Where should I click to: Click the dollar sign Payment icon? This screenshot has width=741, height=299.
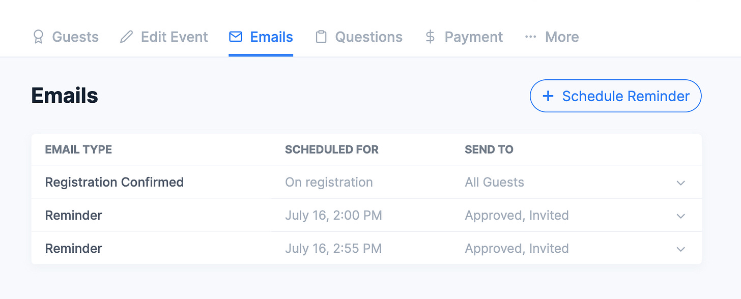[x=430, y=37]
